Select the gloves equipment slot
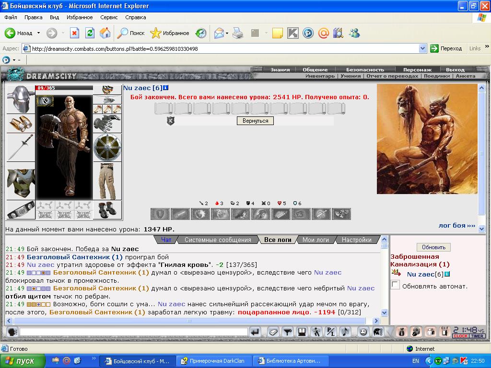This screenshot has height=368, width=491. [107, 124]
